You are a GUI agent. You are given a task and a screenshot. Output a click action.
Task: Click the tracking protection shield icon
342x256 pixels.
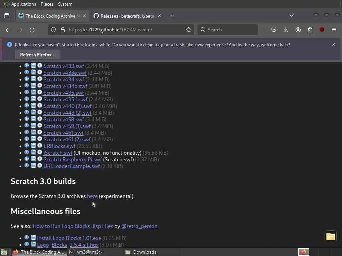coord(53,30)
